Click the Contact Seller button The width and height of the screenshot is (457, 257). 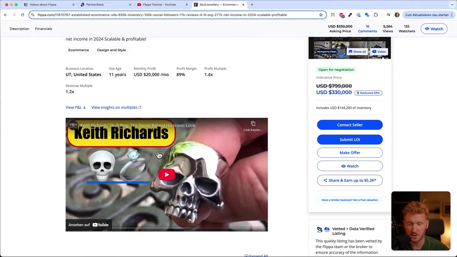pyautogui.click(x=350, y=125)
